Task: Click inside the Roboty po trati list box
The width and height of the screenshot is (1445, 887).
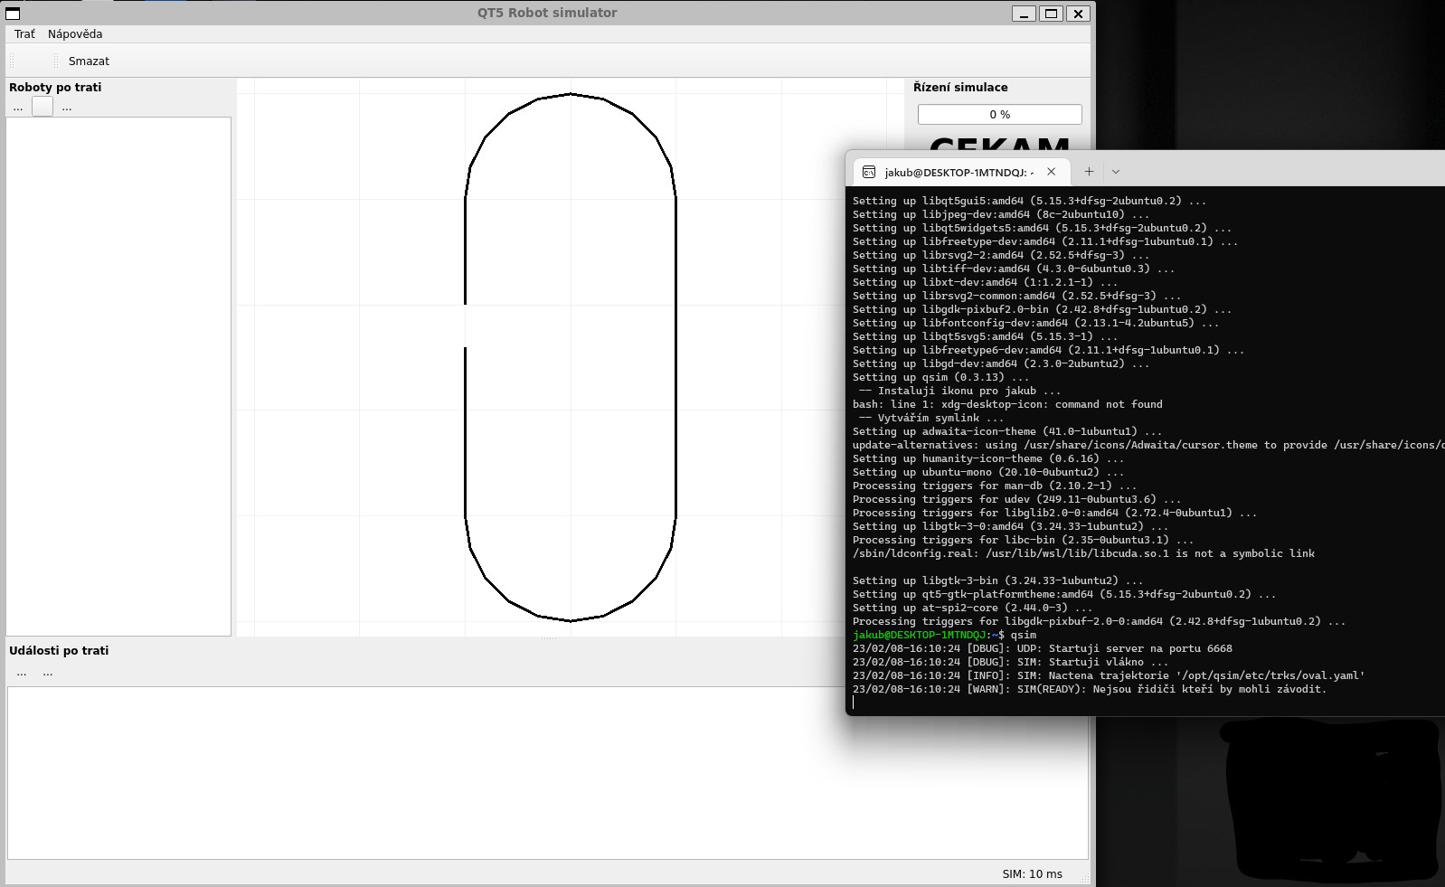Action: (x=118, y=376)
